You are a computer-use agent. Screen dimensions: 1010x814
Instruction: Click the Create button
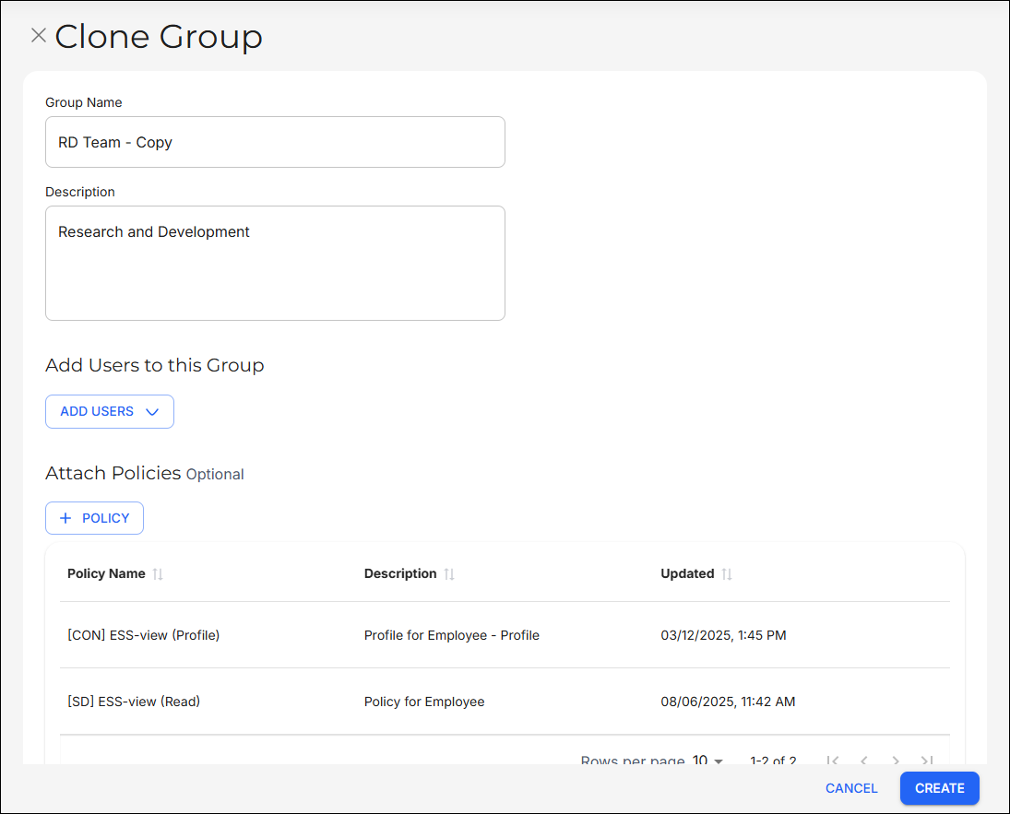click(939, 788)
